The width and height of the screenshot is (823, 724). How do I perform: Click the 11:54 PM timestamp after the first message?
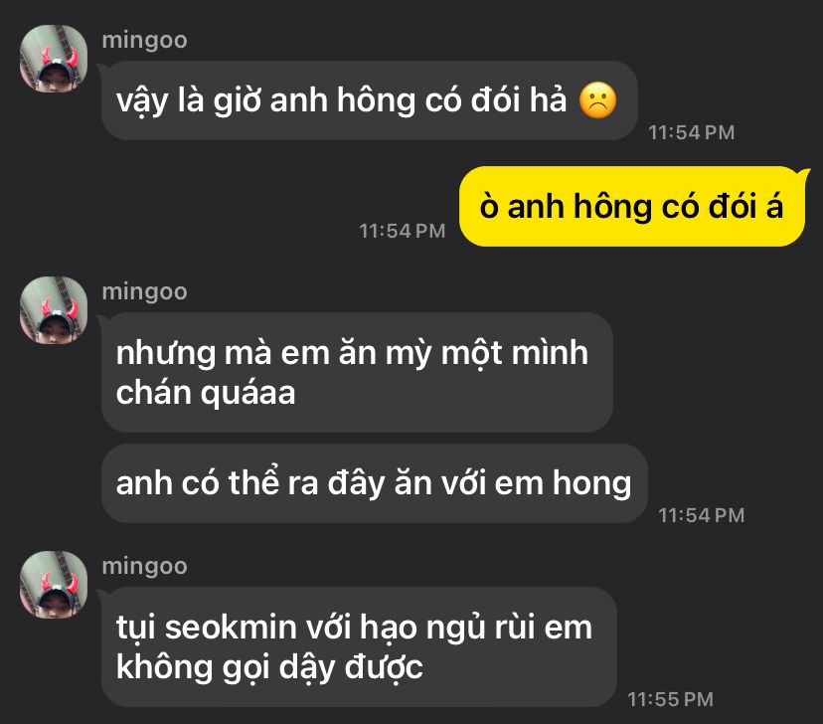pyautogui.click(x=691, y=132)
